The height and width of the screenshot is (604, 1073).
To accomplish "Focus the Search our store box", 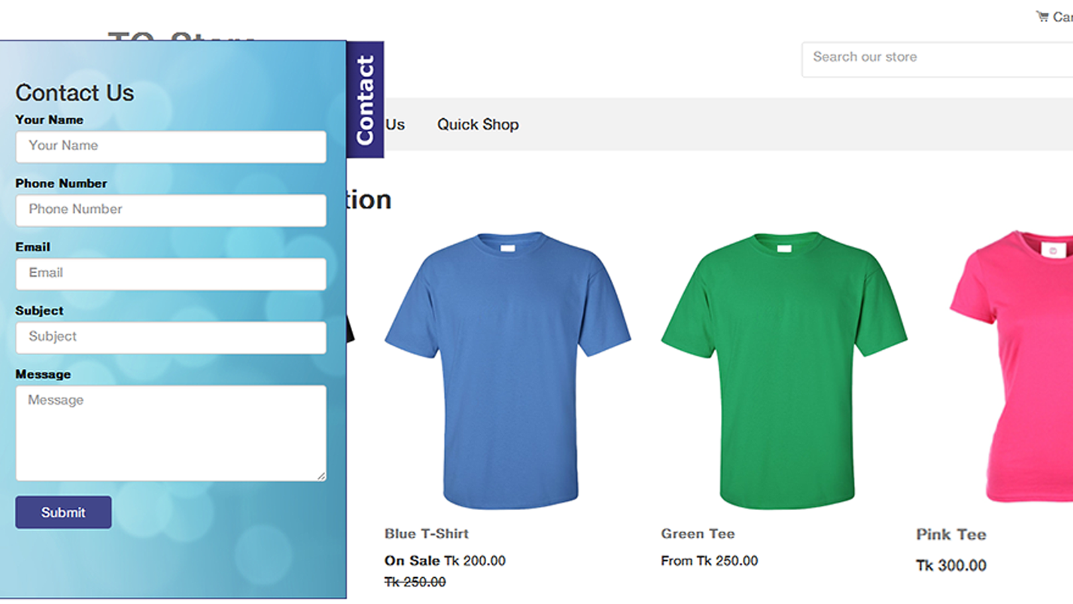I will [x=938, y=59].
